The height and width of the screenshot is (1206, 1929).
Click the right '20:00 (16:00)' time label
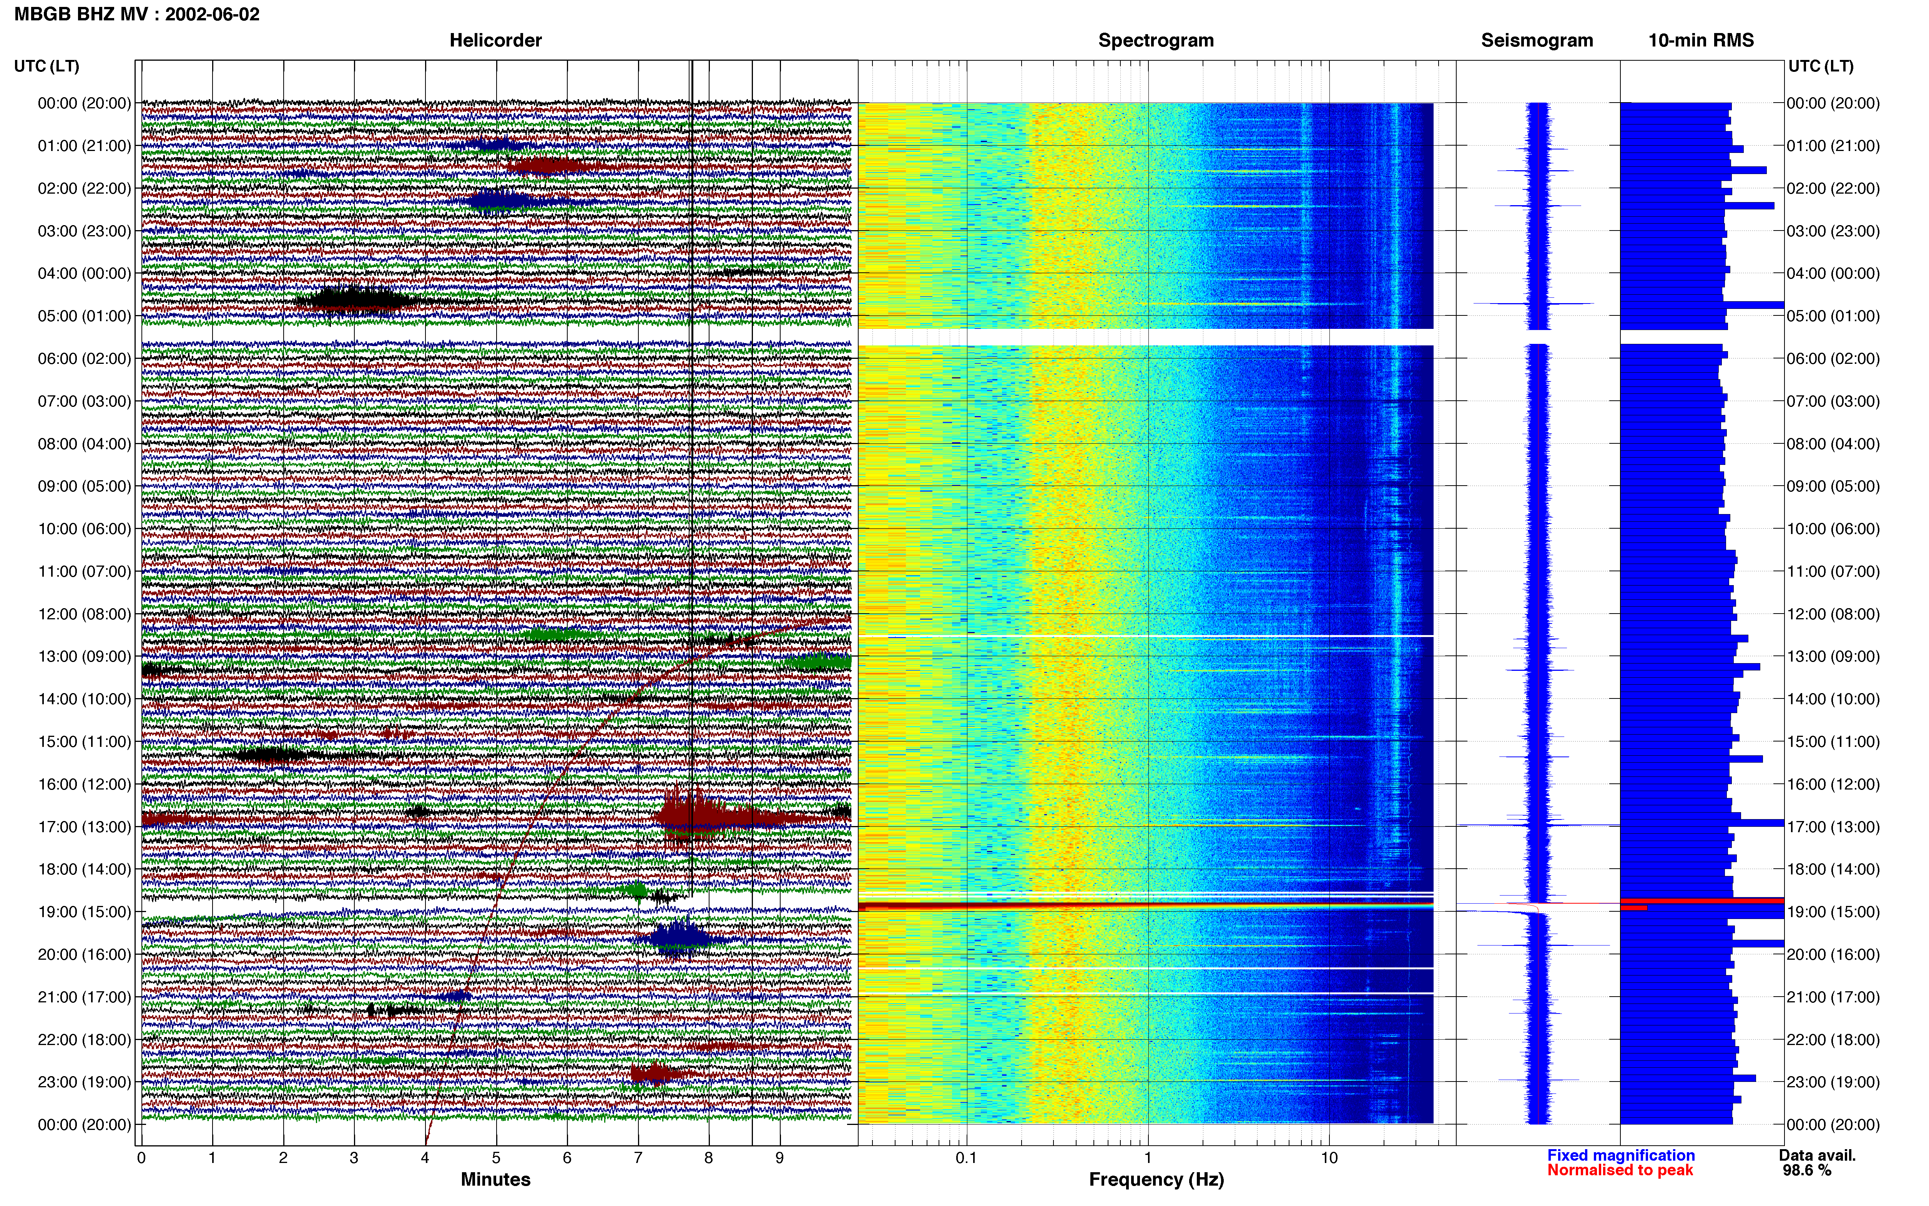click(x=1833, y=955)
